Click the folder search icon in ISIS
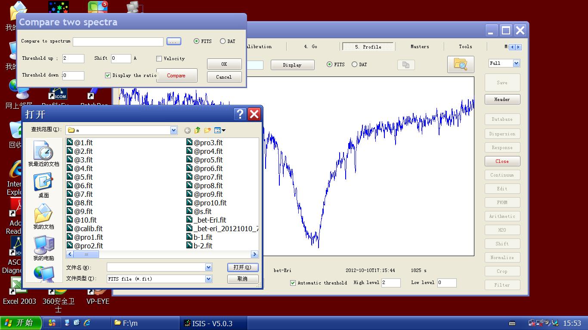 (x=460, y=64)
